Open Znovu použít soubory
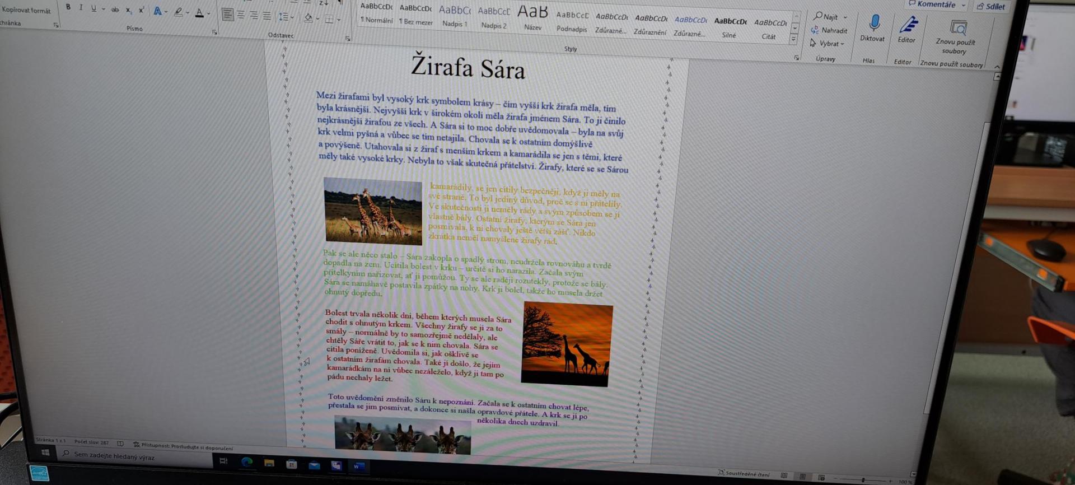Image resolution: width=1075 pixels, height=485 pixels. pos(956,36)
